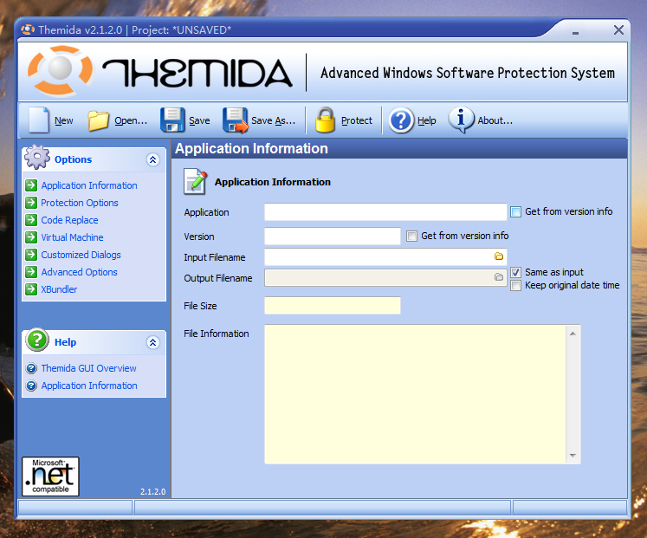
Task: Open the Advanced Options page
Action: pos(79,272)
